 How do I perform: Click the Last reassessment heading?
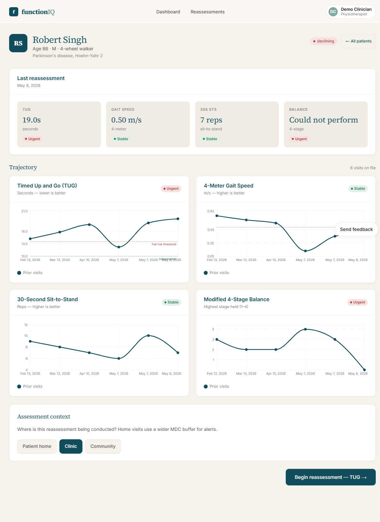point(41,78)
